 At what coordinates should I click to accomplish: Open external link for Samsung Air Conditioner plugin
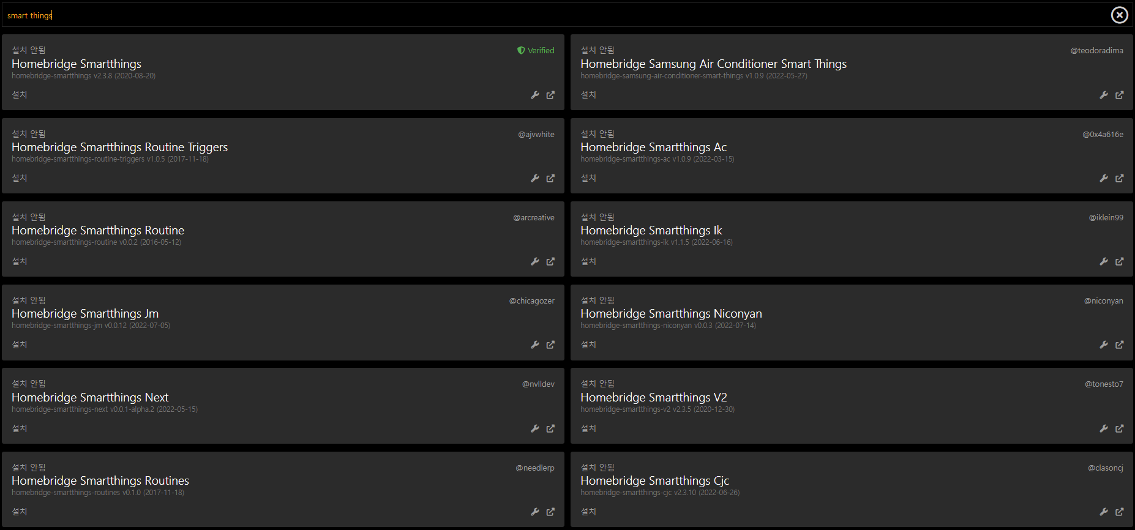[x=1119, y=95]
